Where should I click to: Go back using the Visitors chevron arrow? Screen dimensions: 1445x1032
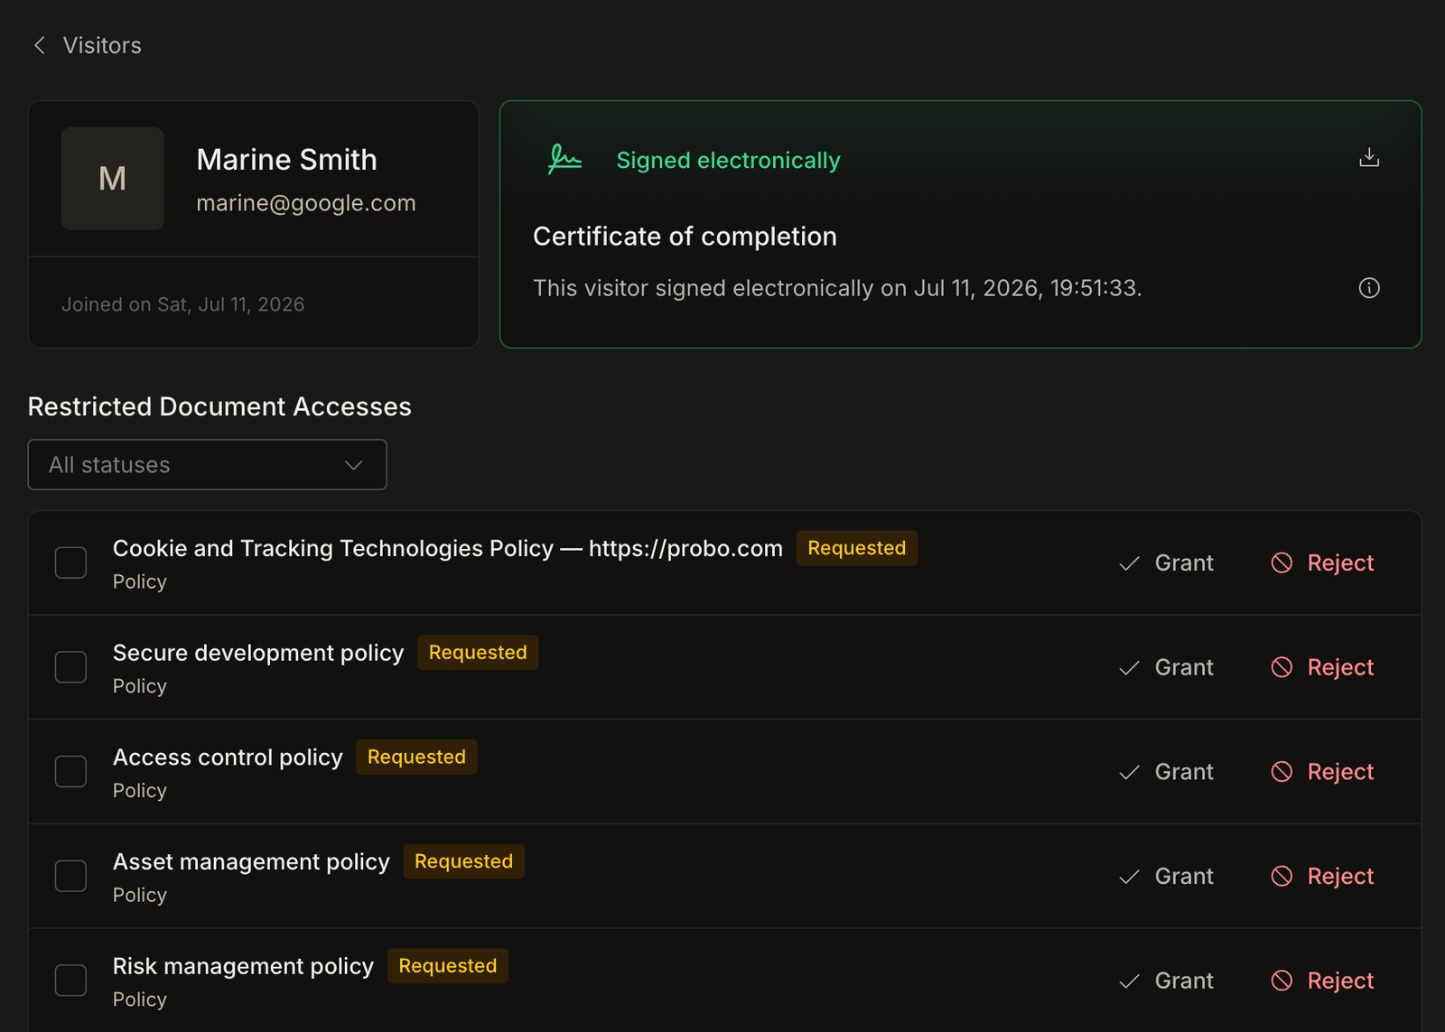tap(40, 45)
